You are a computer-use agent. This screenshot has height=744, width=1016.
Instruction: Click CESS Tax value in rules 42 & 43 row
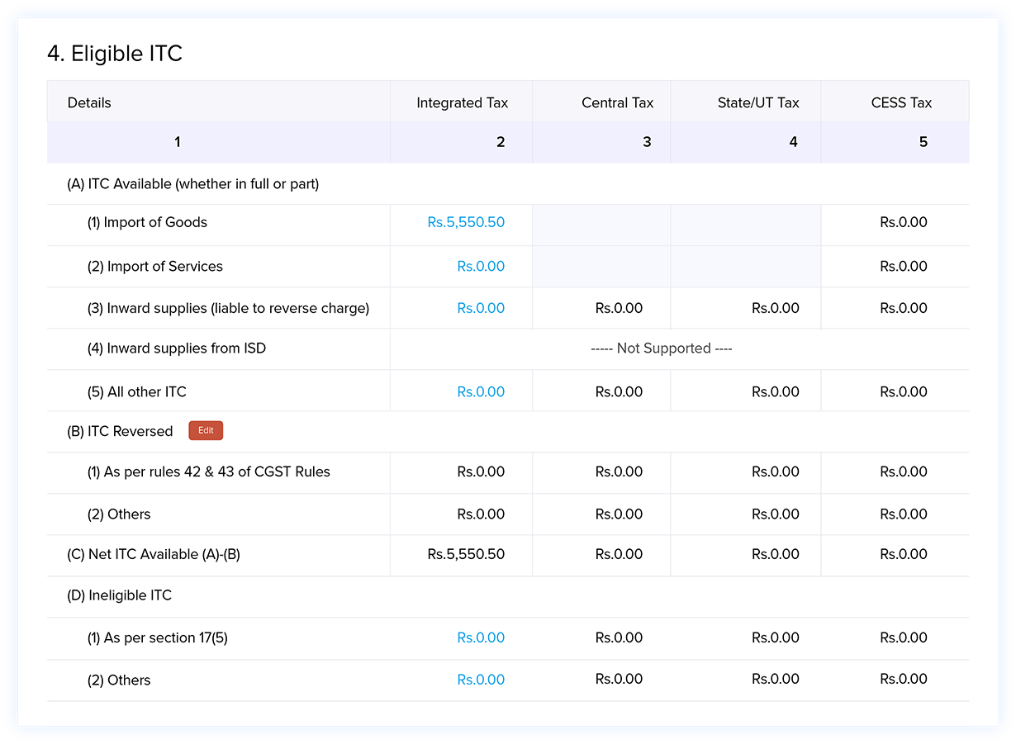[x=904, y=472]
